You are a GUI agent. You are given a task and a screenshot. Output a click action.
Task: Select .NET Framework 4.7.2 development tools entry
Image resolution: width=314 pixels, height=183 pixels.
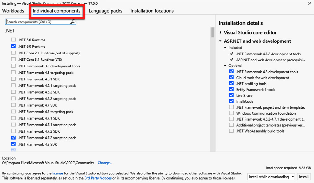(x=268, y=54)
